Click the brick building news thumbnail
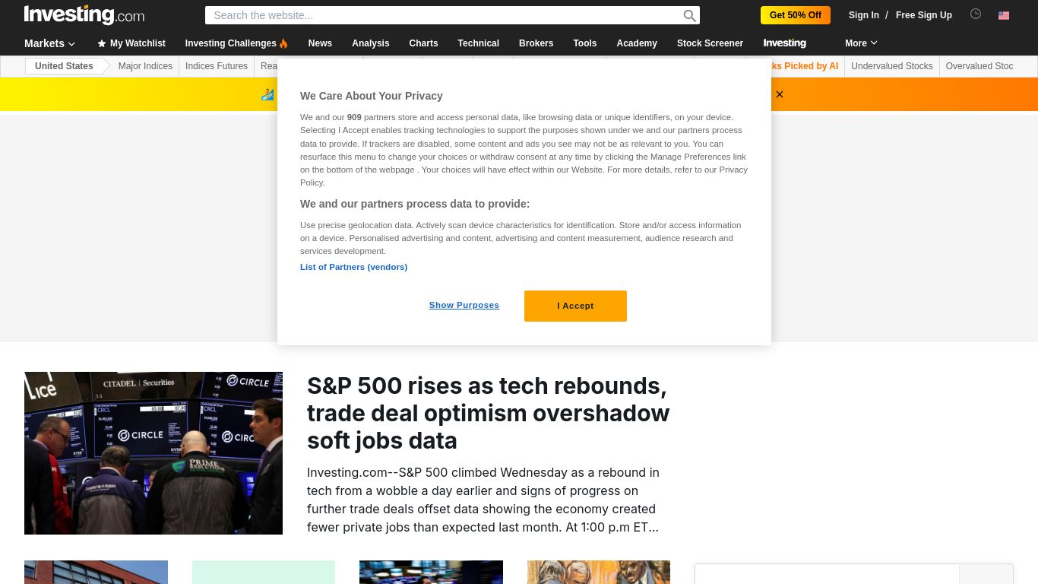Screen dimensions: 1038x584 pos(96,573)
